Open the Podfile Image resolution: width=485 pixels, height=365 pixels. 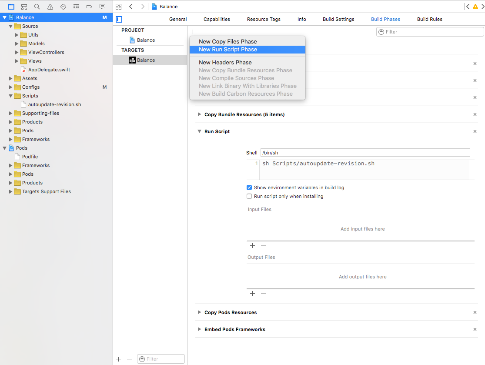(x=30, y=157)
